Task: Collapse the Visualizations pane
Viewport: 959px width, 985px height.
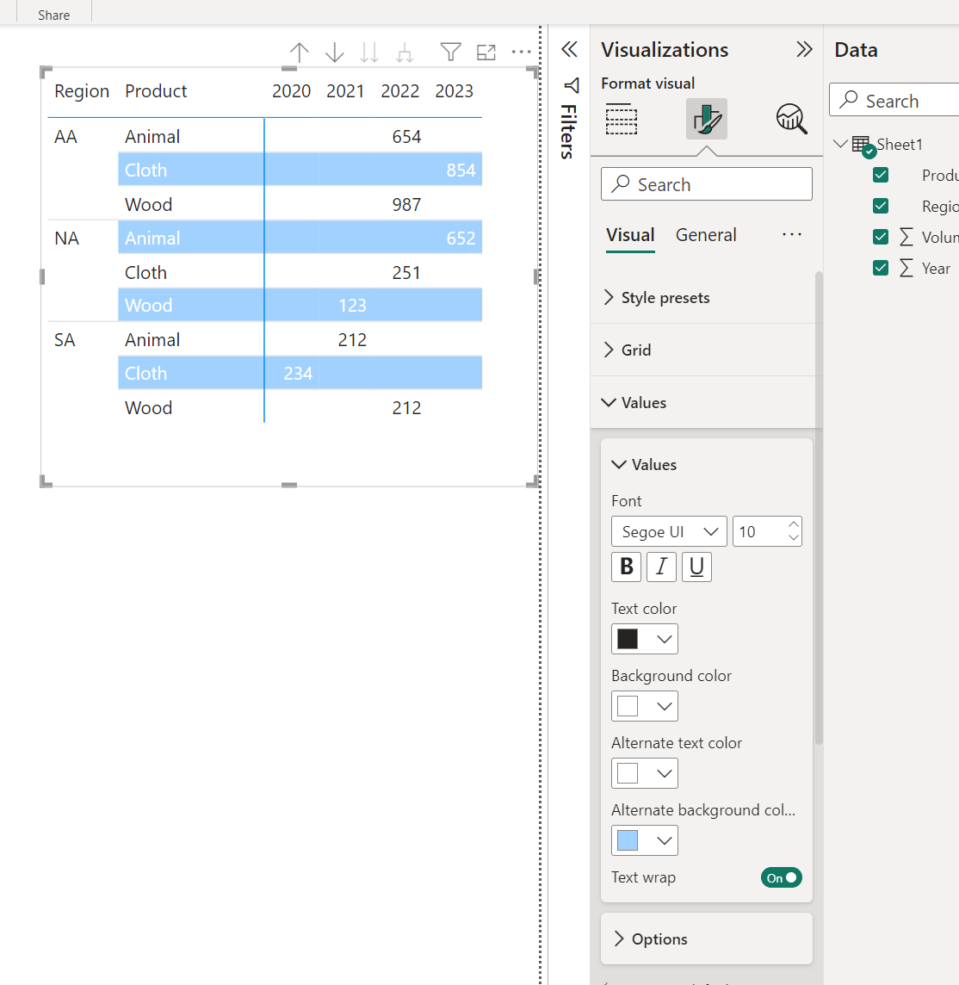Action: [x=804, y=49]
